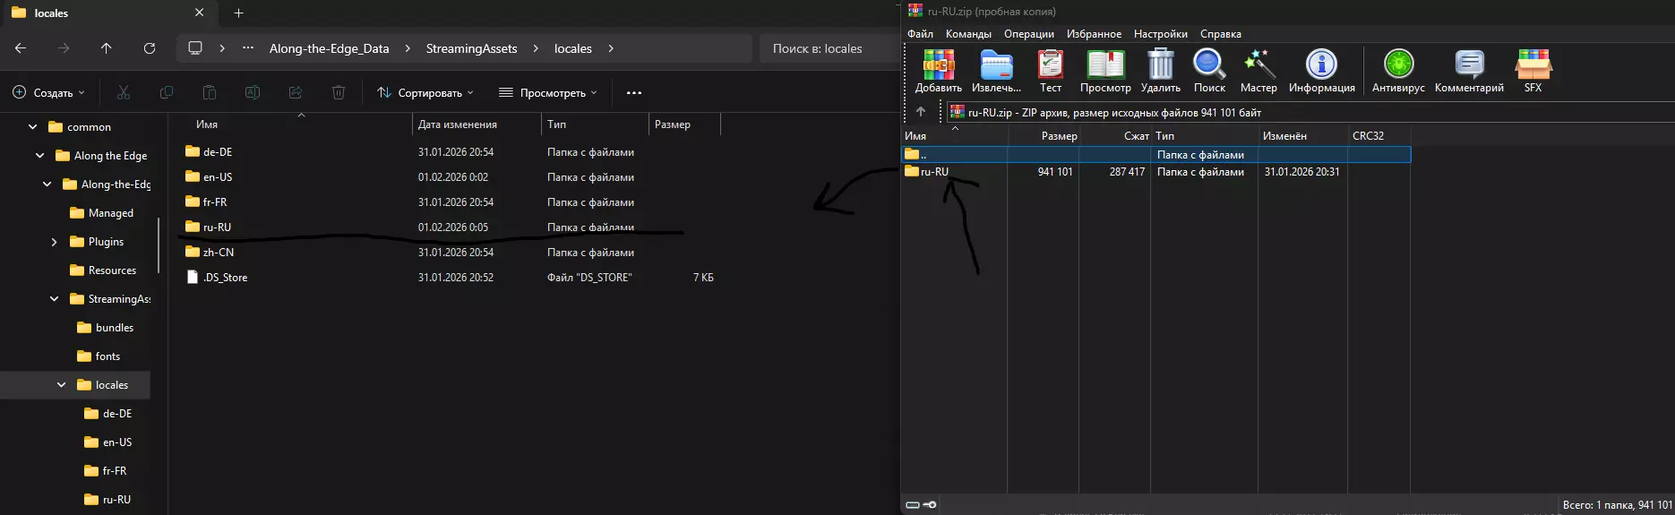Open the Создать (New) dropdown
The image size is (1675, 515).
48,92
